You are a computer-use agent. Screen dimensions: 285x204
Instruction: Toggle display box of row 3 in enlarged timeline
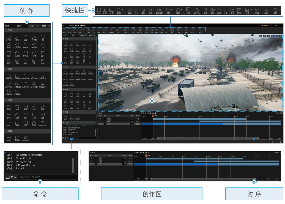coord(96,164)
